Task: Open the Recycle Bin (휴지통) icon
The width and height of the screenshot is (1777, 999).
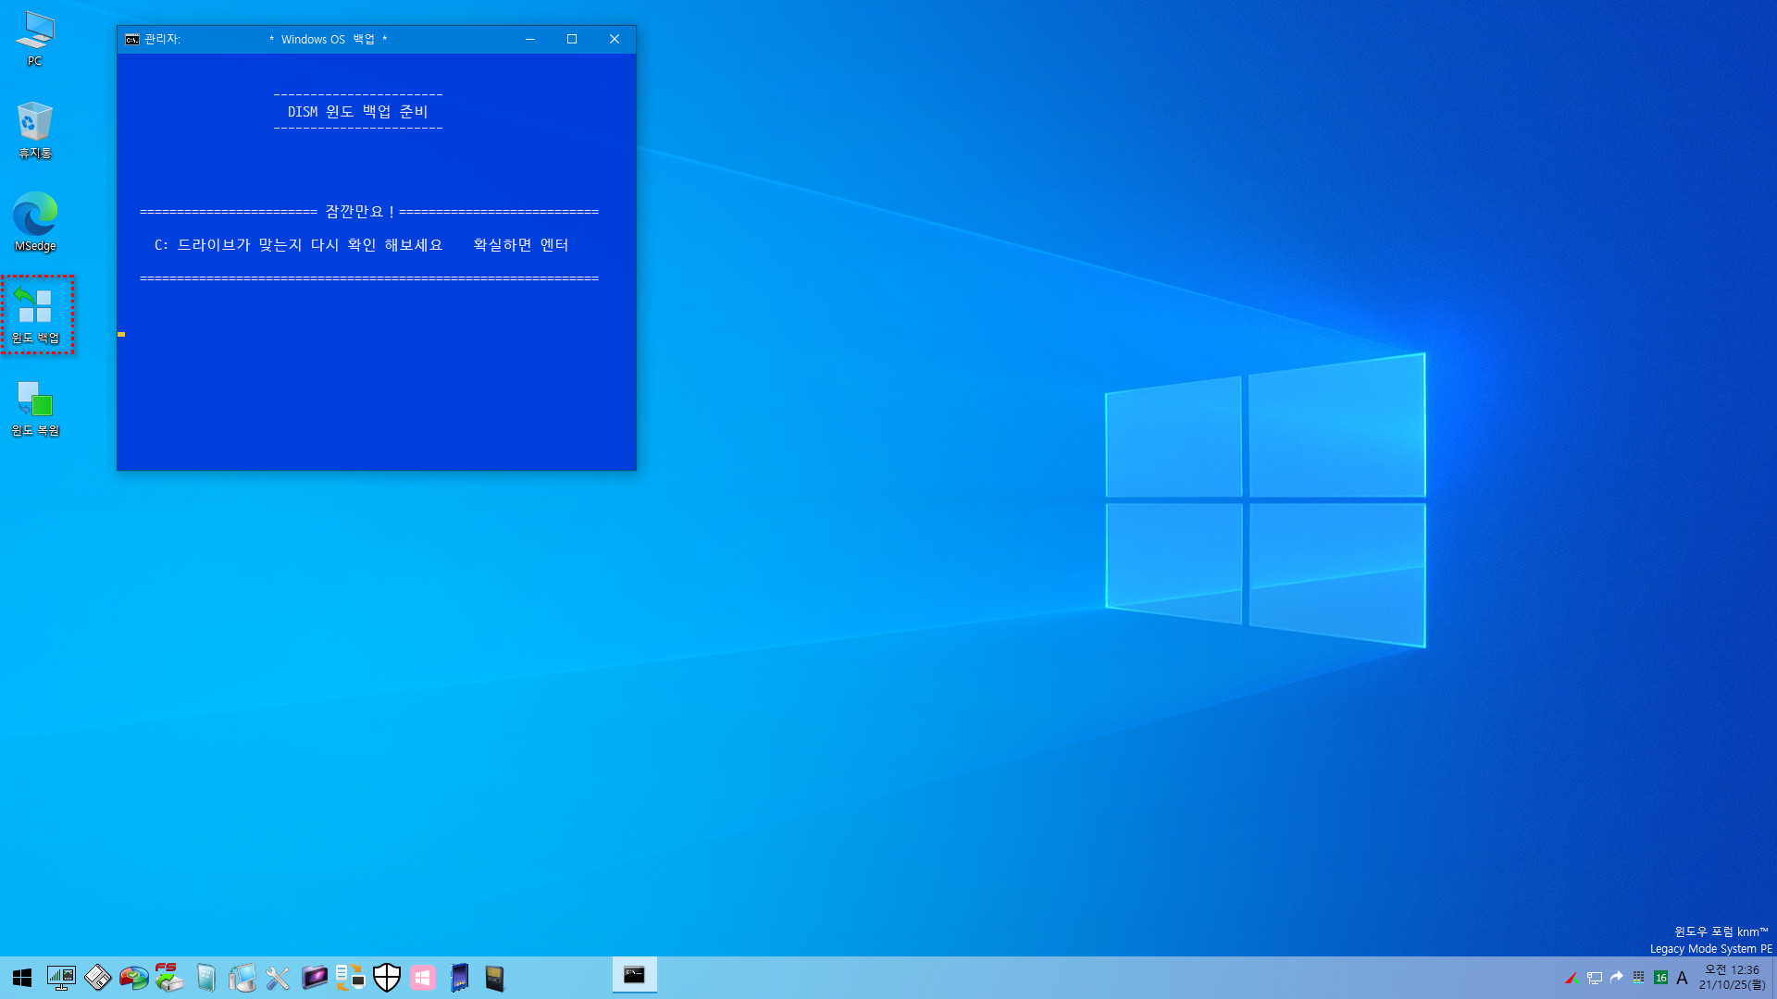Action: coord(35,130)
